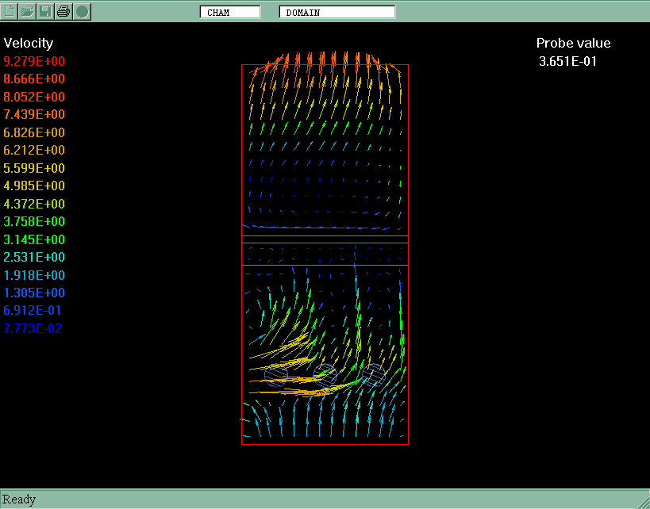Click the DOMAIN field in the toolbar
The width and height of the screenshot is (650, 509).
[x=337, y=12]
